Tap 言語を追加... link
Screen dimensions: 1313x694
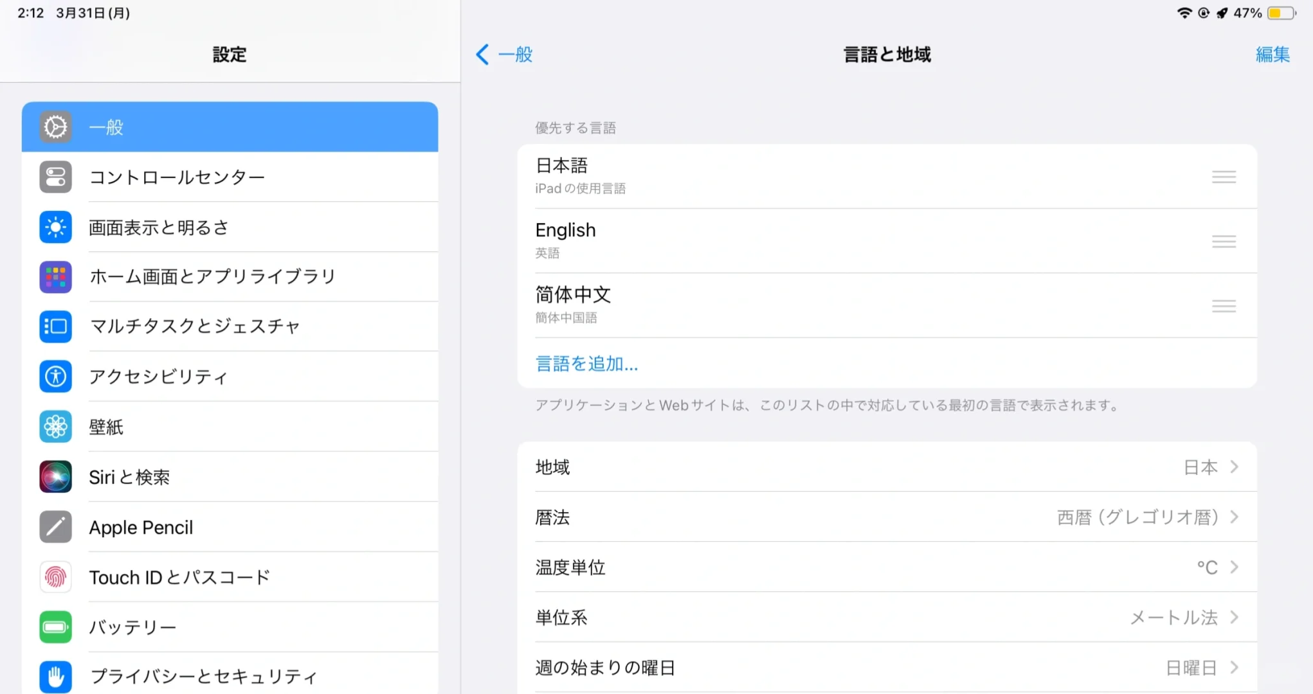coord(586,364)
